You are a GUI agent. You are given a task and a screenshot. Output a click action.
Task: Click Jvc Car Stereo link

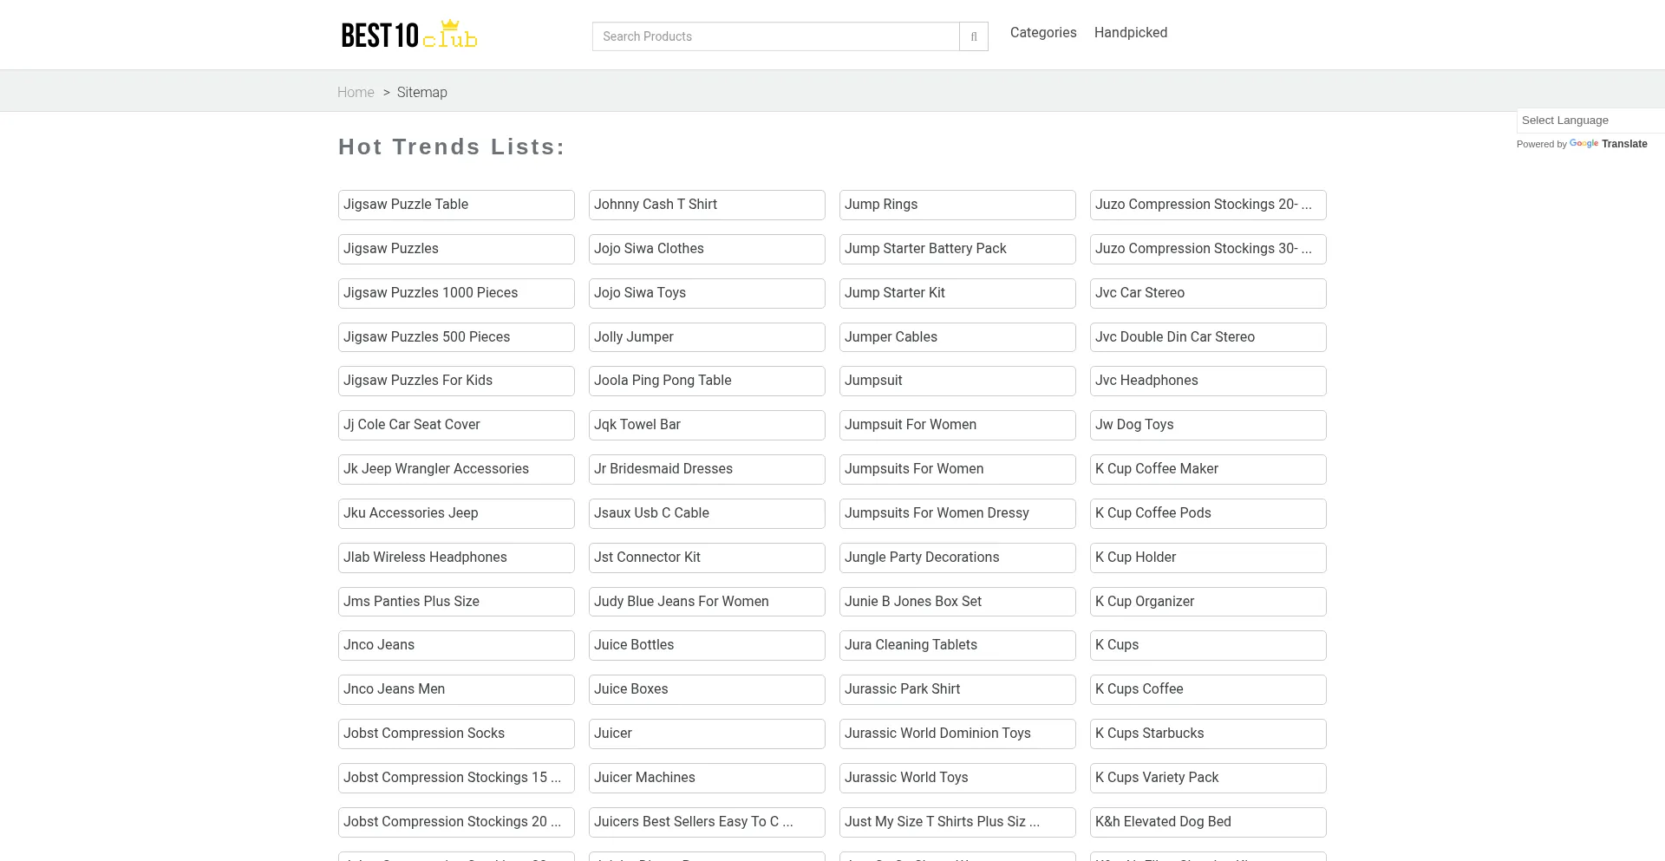[x=1207, y=293]
